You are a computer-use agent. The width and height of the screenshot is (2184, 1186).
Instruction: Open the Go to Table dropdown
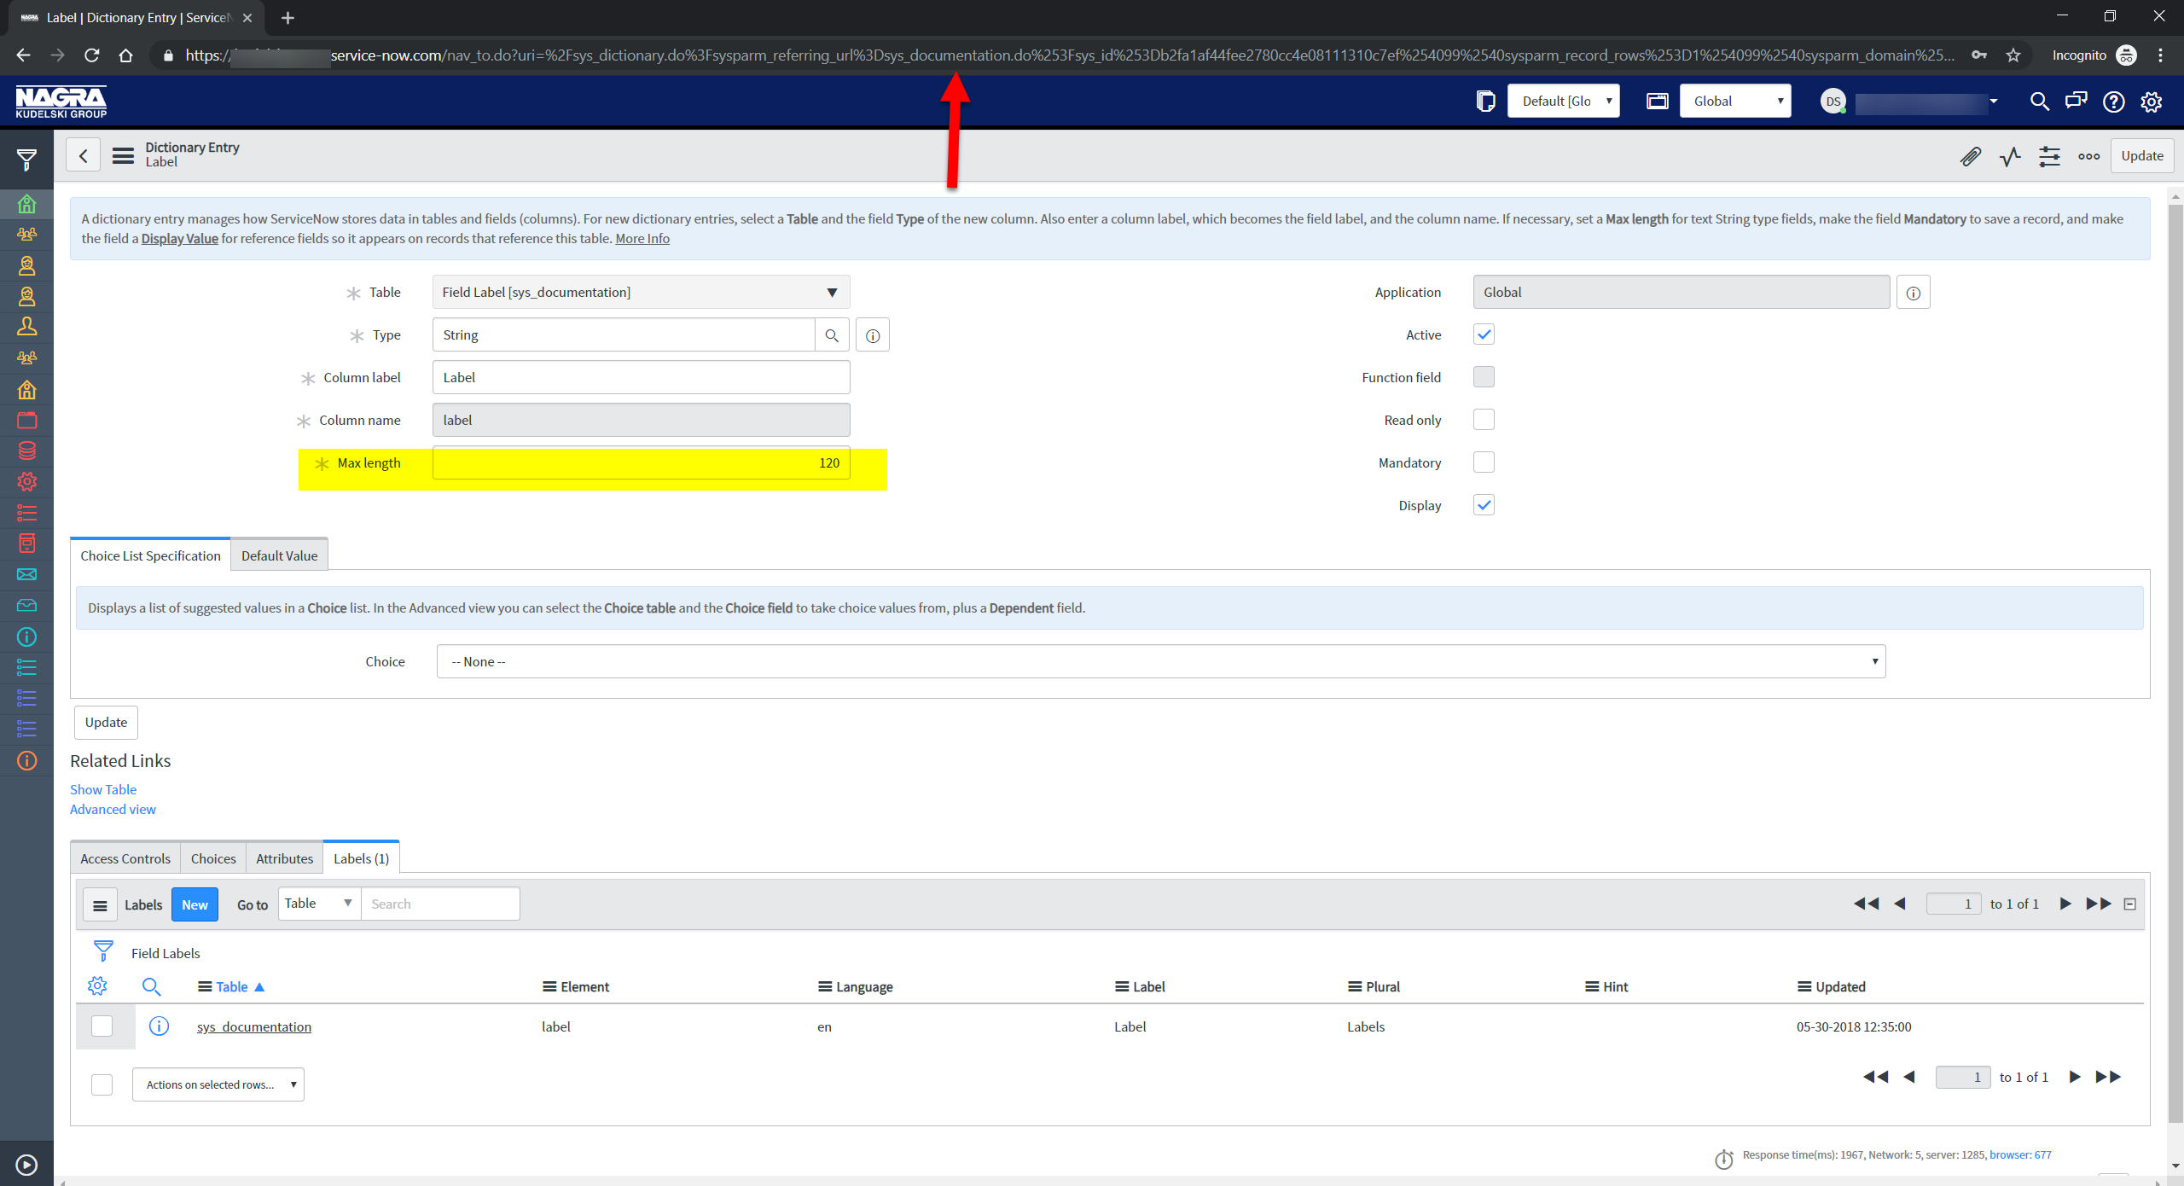click(x=319, y=904)
